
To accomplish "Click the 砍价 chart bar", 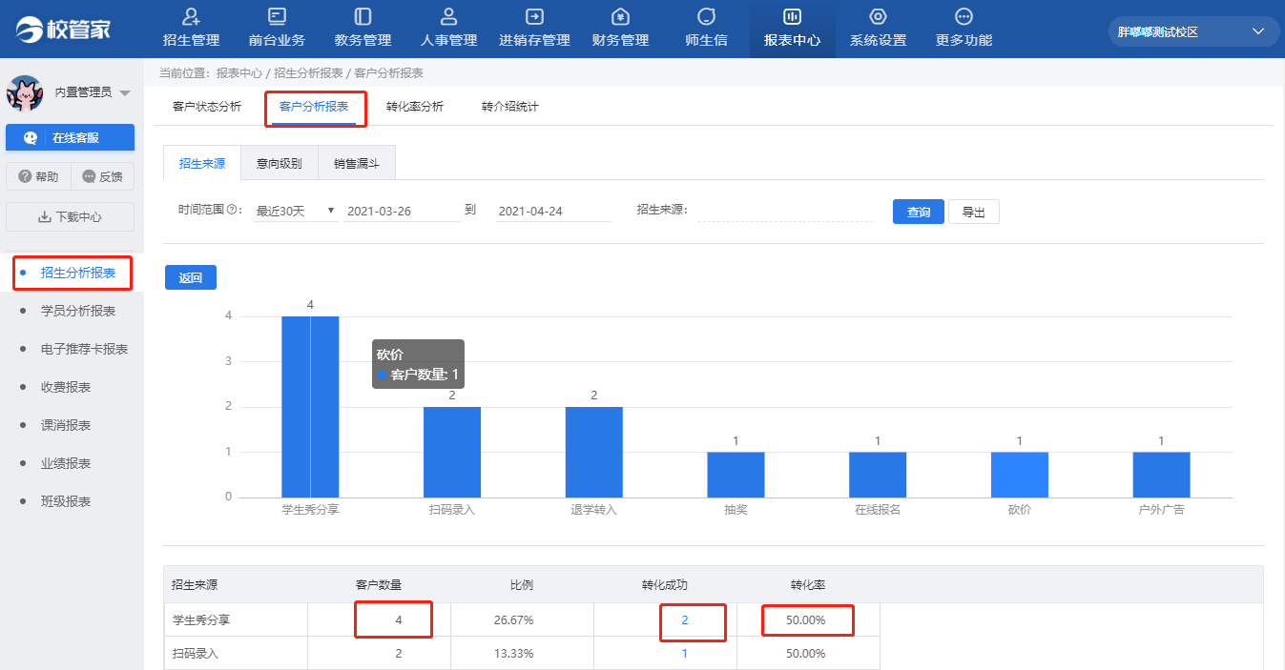I will click(x=1020, y=475).
